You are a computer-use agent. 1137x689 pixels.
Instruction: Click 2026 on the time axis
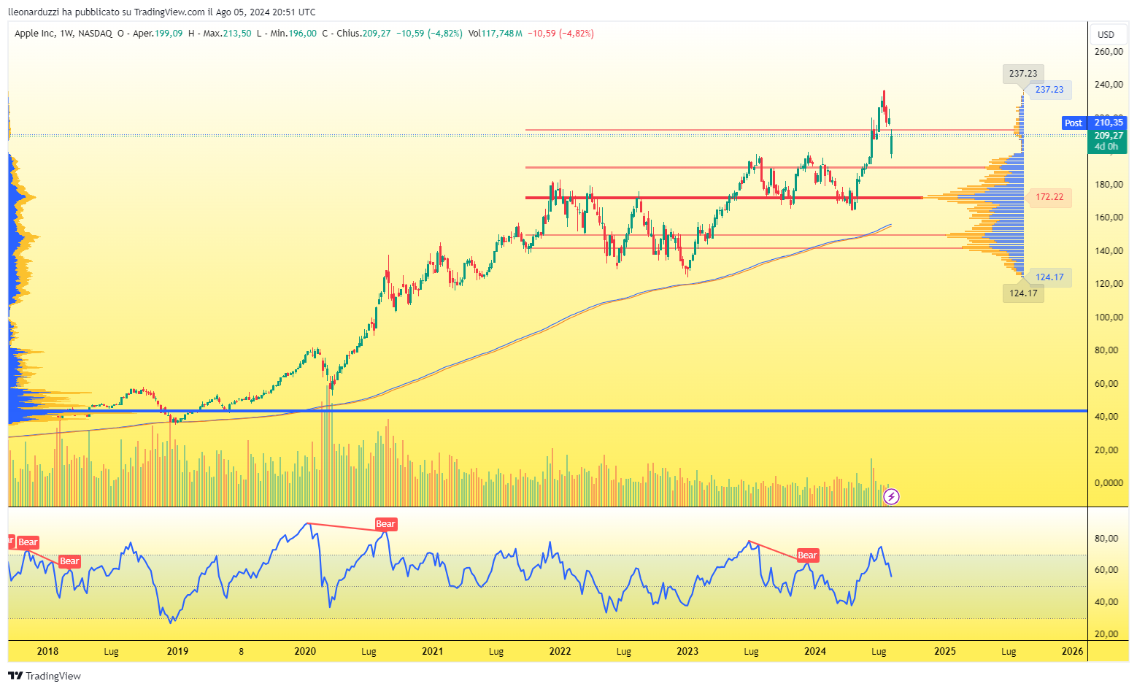(1072, 652)
